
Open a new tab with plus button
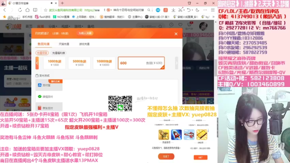pos(62,3)
